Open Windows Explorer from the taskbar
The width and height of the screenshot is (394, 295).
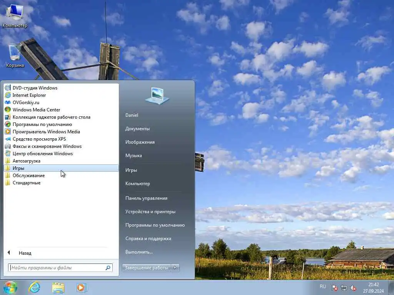click(58, 288)
